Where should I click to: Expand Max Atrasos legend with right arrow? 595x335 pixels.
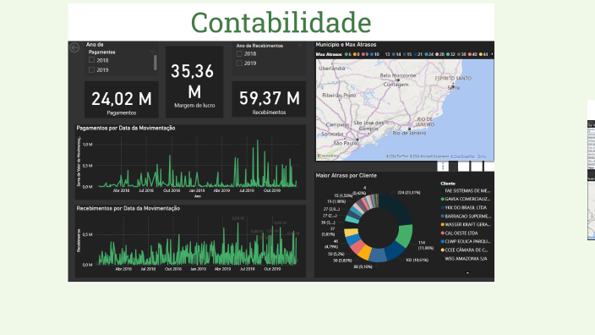point(492,54)
